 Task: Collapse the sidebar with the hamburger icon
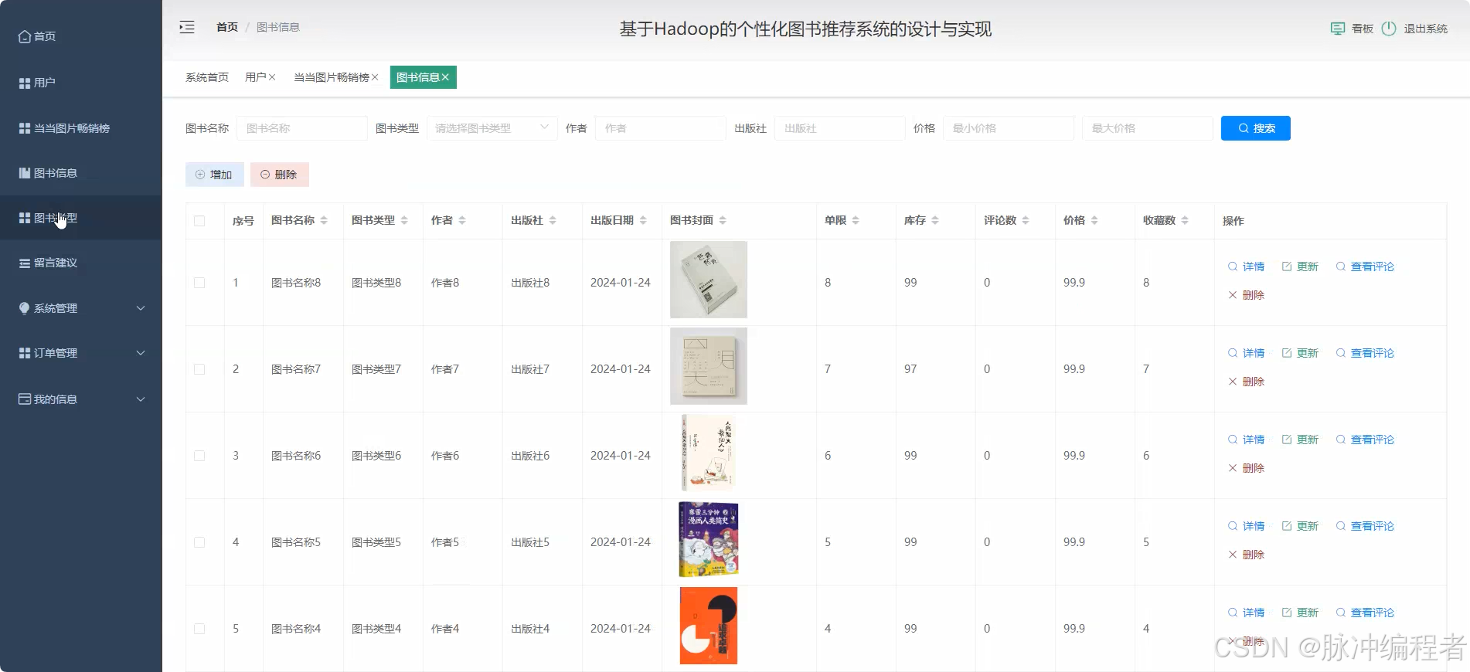coord(187,27)
